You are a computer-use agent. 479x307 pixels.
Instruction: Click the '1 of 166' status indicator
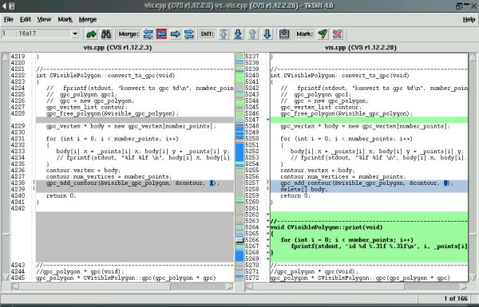pyautogui.click(x=456, y=298)
